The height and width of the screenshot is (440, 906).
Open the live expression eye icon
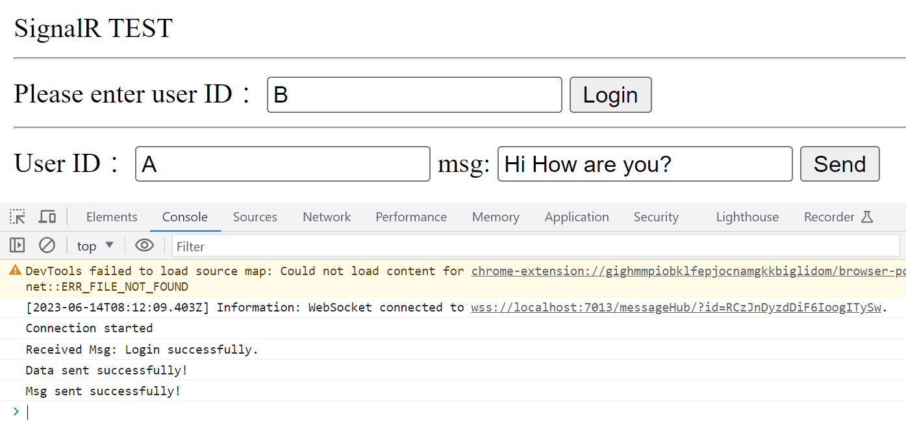tap(144, 245)
